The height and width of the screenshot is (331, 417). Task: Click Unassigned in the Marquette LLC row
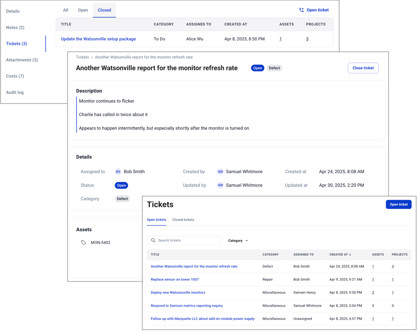tap(302, 319)
